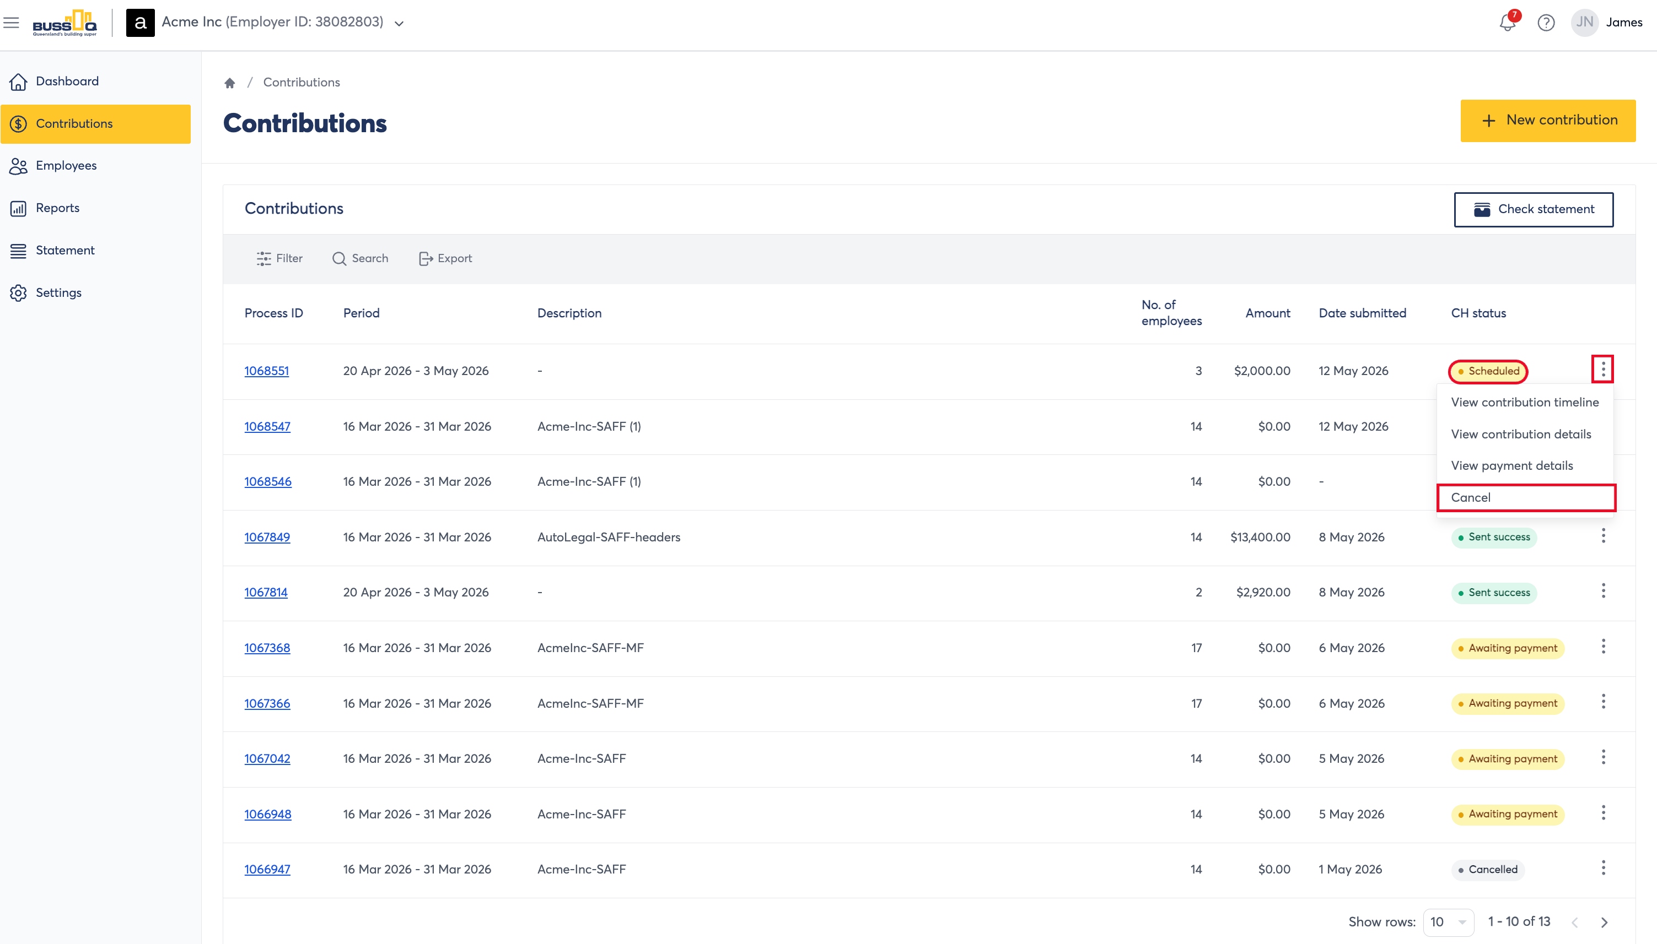Export the contributions list
The image size is (1657, 944).
click(446, 259)
